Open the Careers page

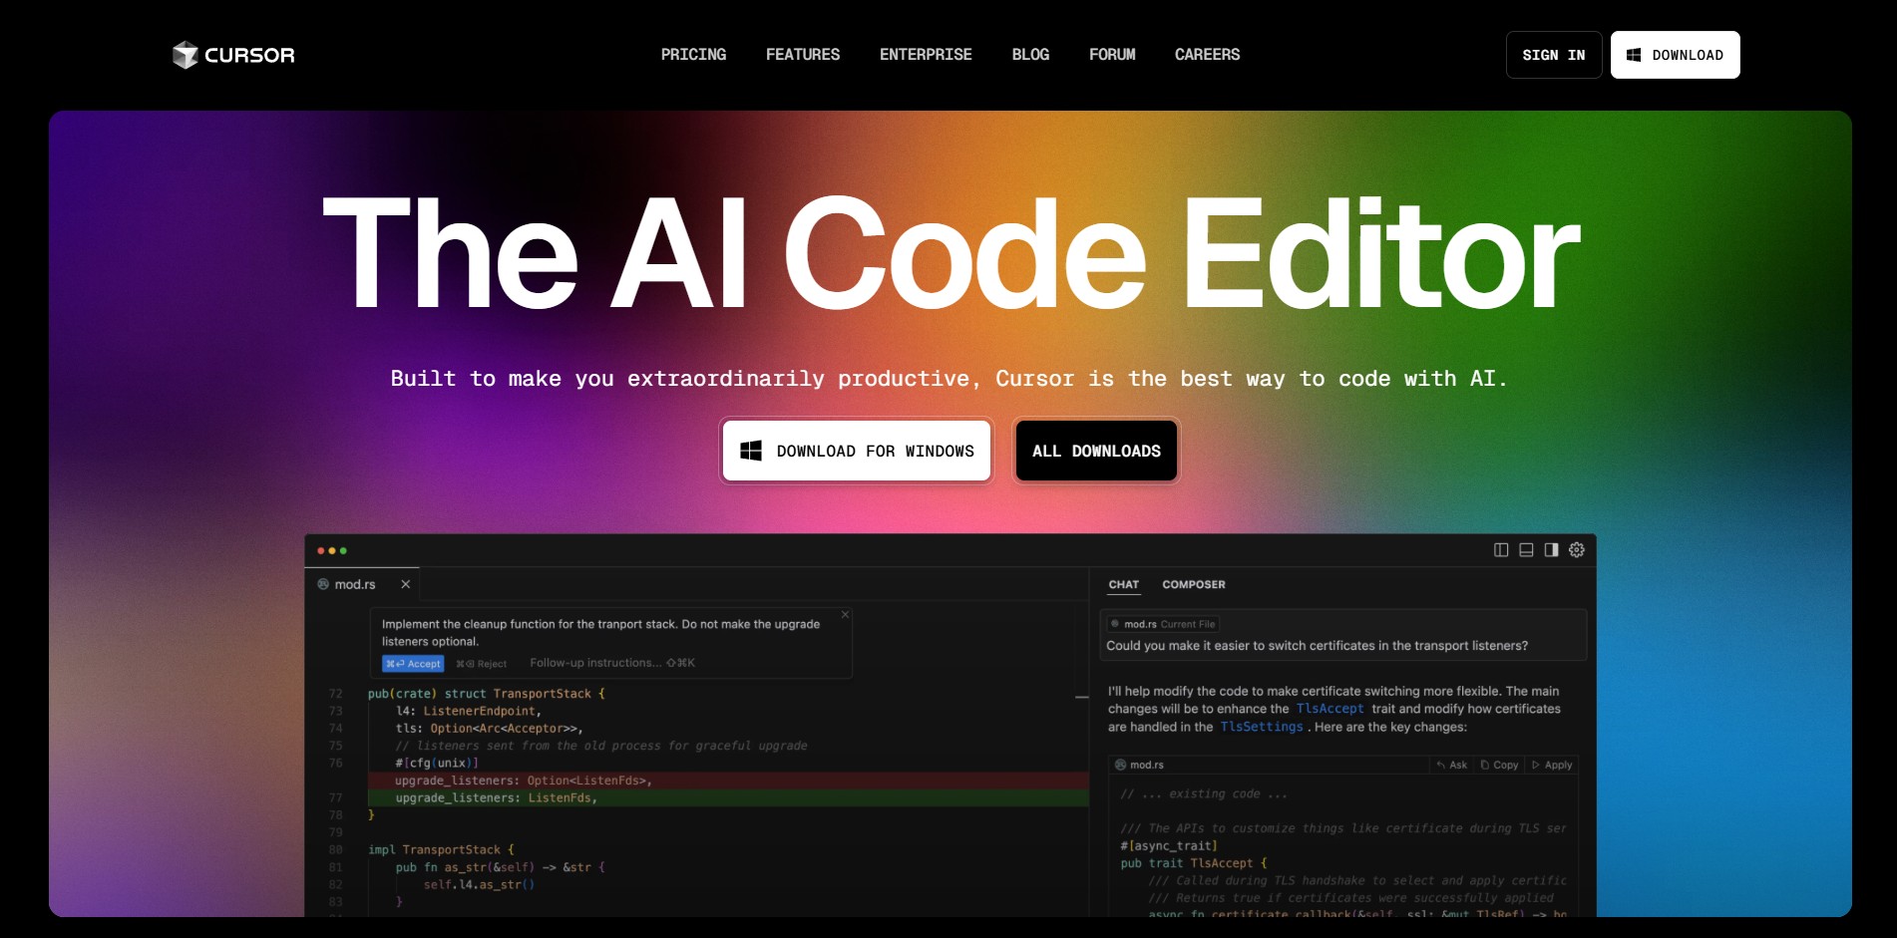pyautogui.click(x=1207, y=55)
